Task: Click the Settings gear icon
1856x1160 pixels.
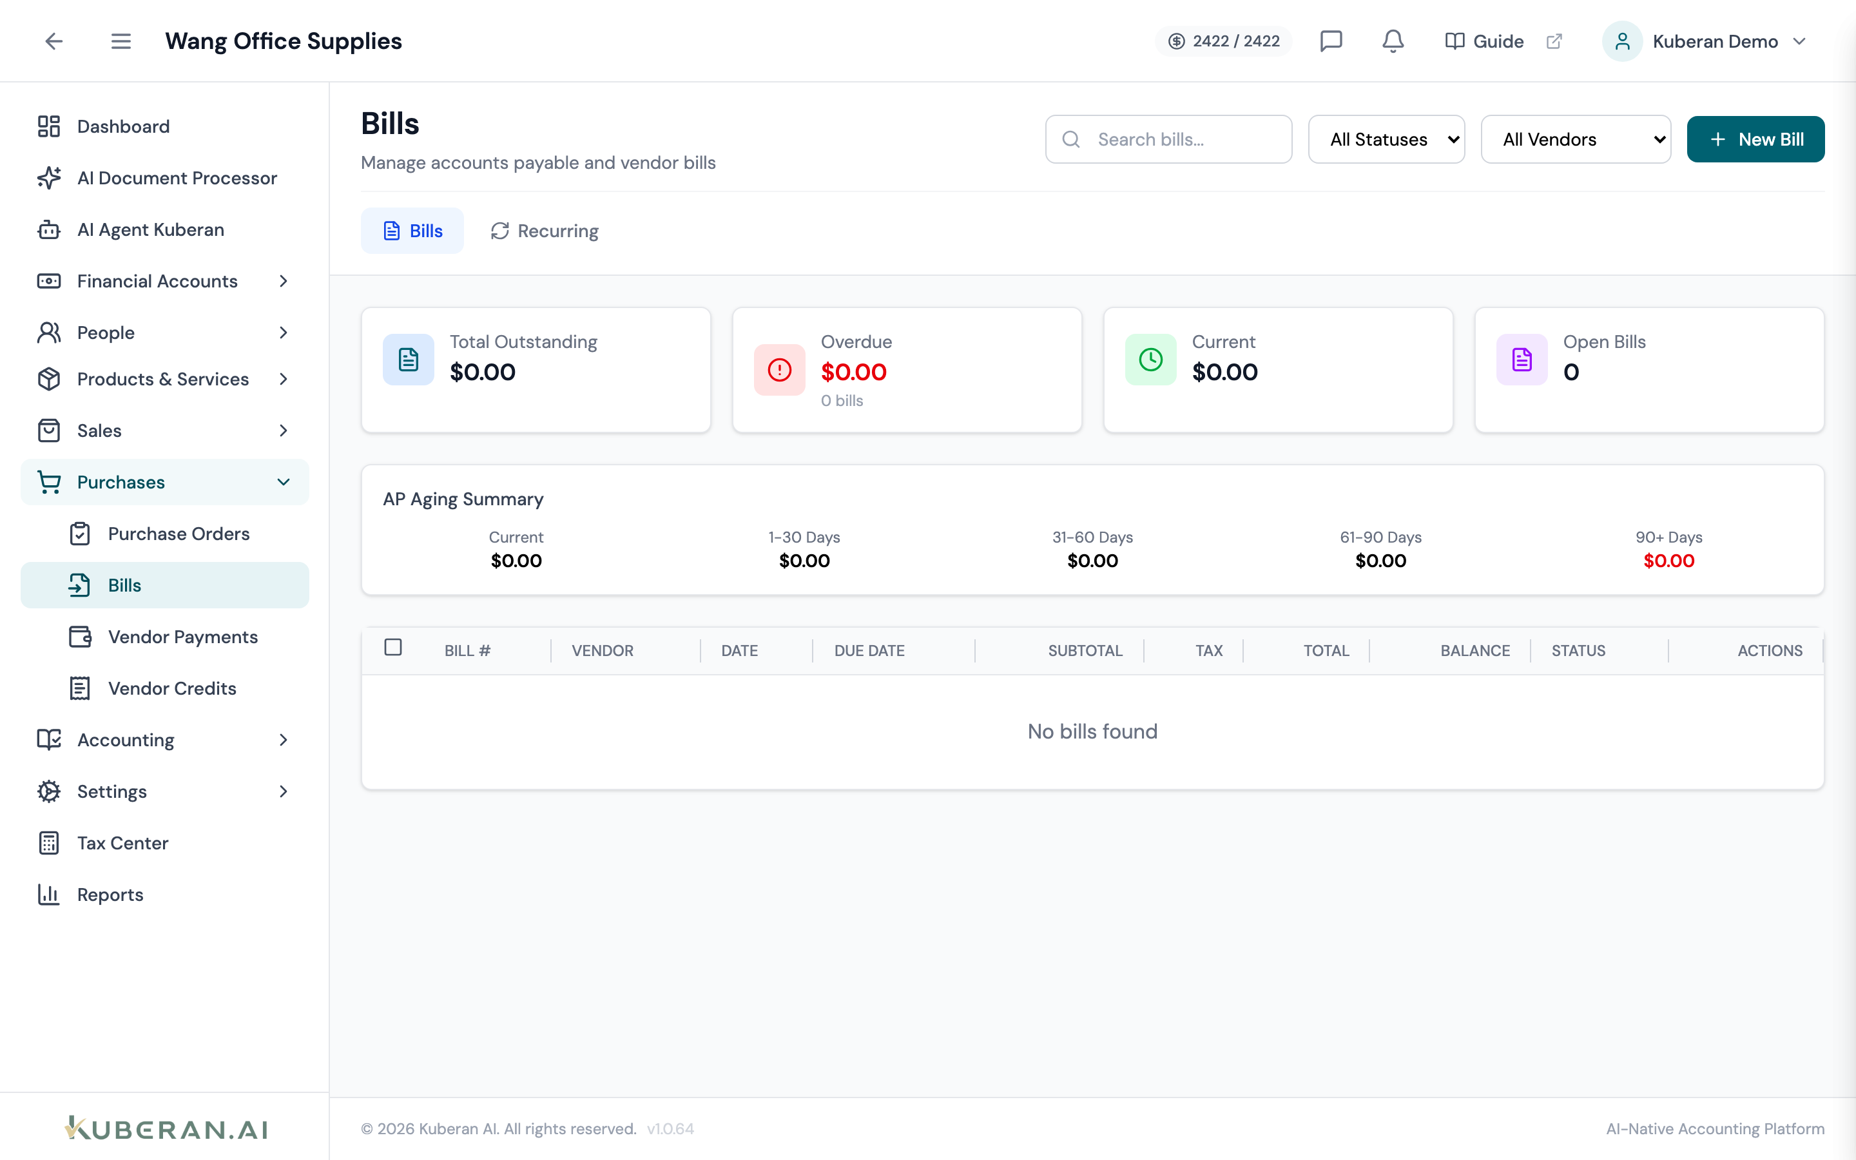Action: pos(49,791)
